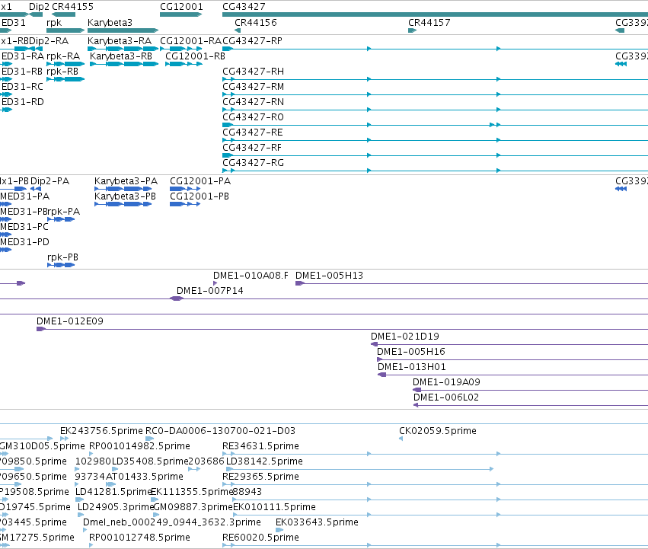Viewport: 648px width, 549px height.
Task: Select transcript CG43427-RN
Action: [435, 110]
